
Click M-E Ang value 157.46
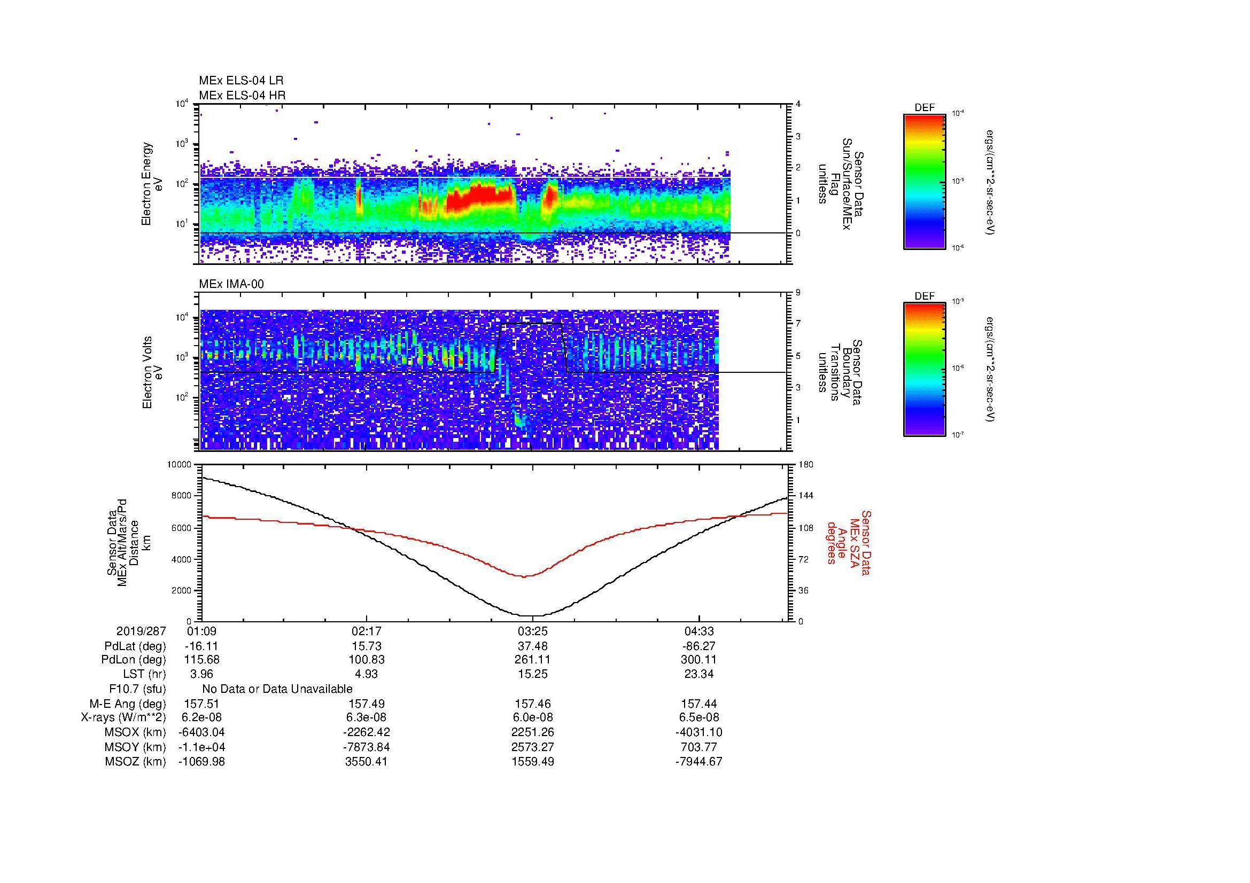[532, 704]
